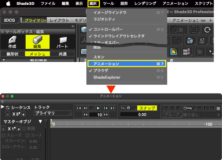
Task: Click plus button next to X 5
Action: (x=24, y=114)
